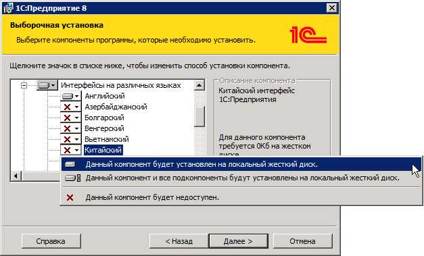Click the '< Назад' button

pyautogui.click(x=179, y=241)
